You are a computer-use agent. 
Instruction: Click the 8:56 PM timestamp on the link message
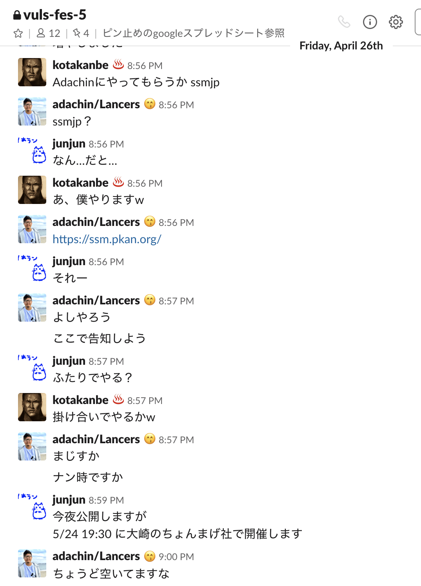tap(176, 223)
